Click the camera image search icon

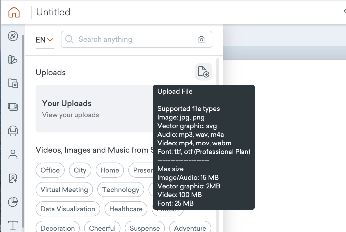(x=201, y=40)
